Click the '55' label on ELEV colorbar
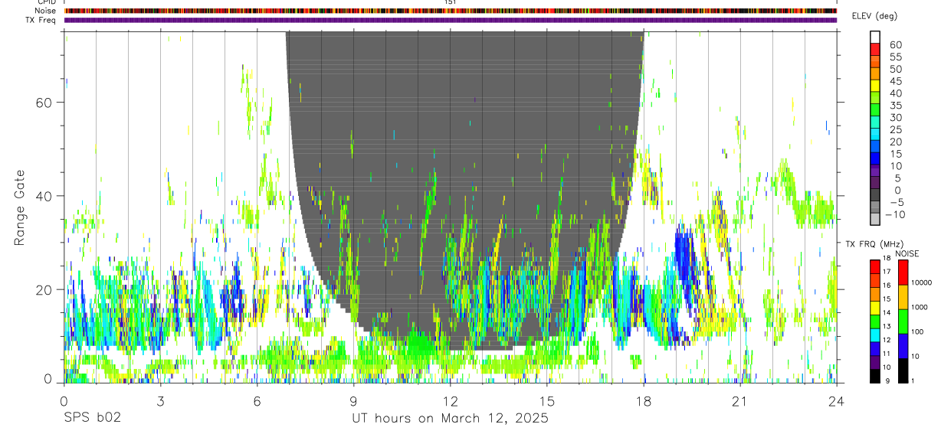941x434 pixels. (x=895, y=57)
